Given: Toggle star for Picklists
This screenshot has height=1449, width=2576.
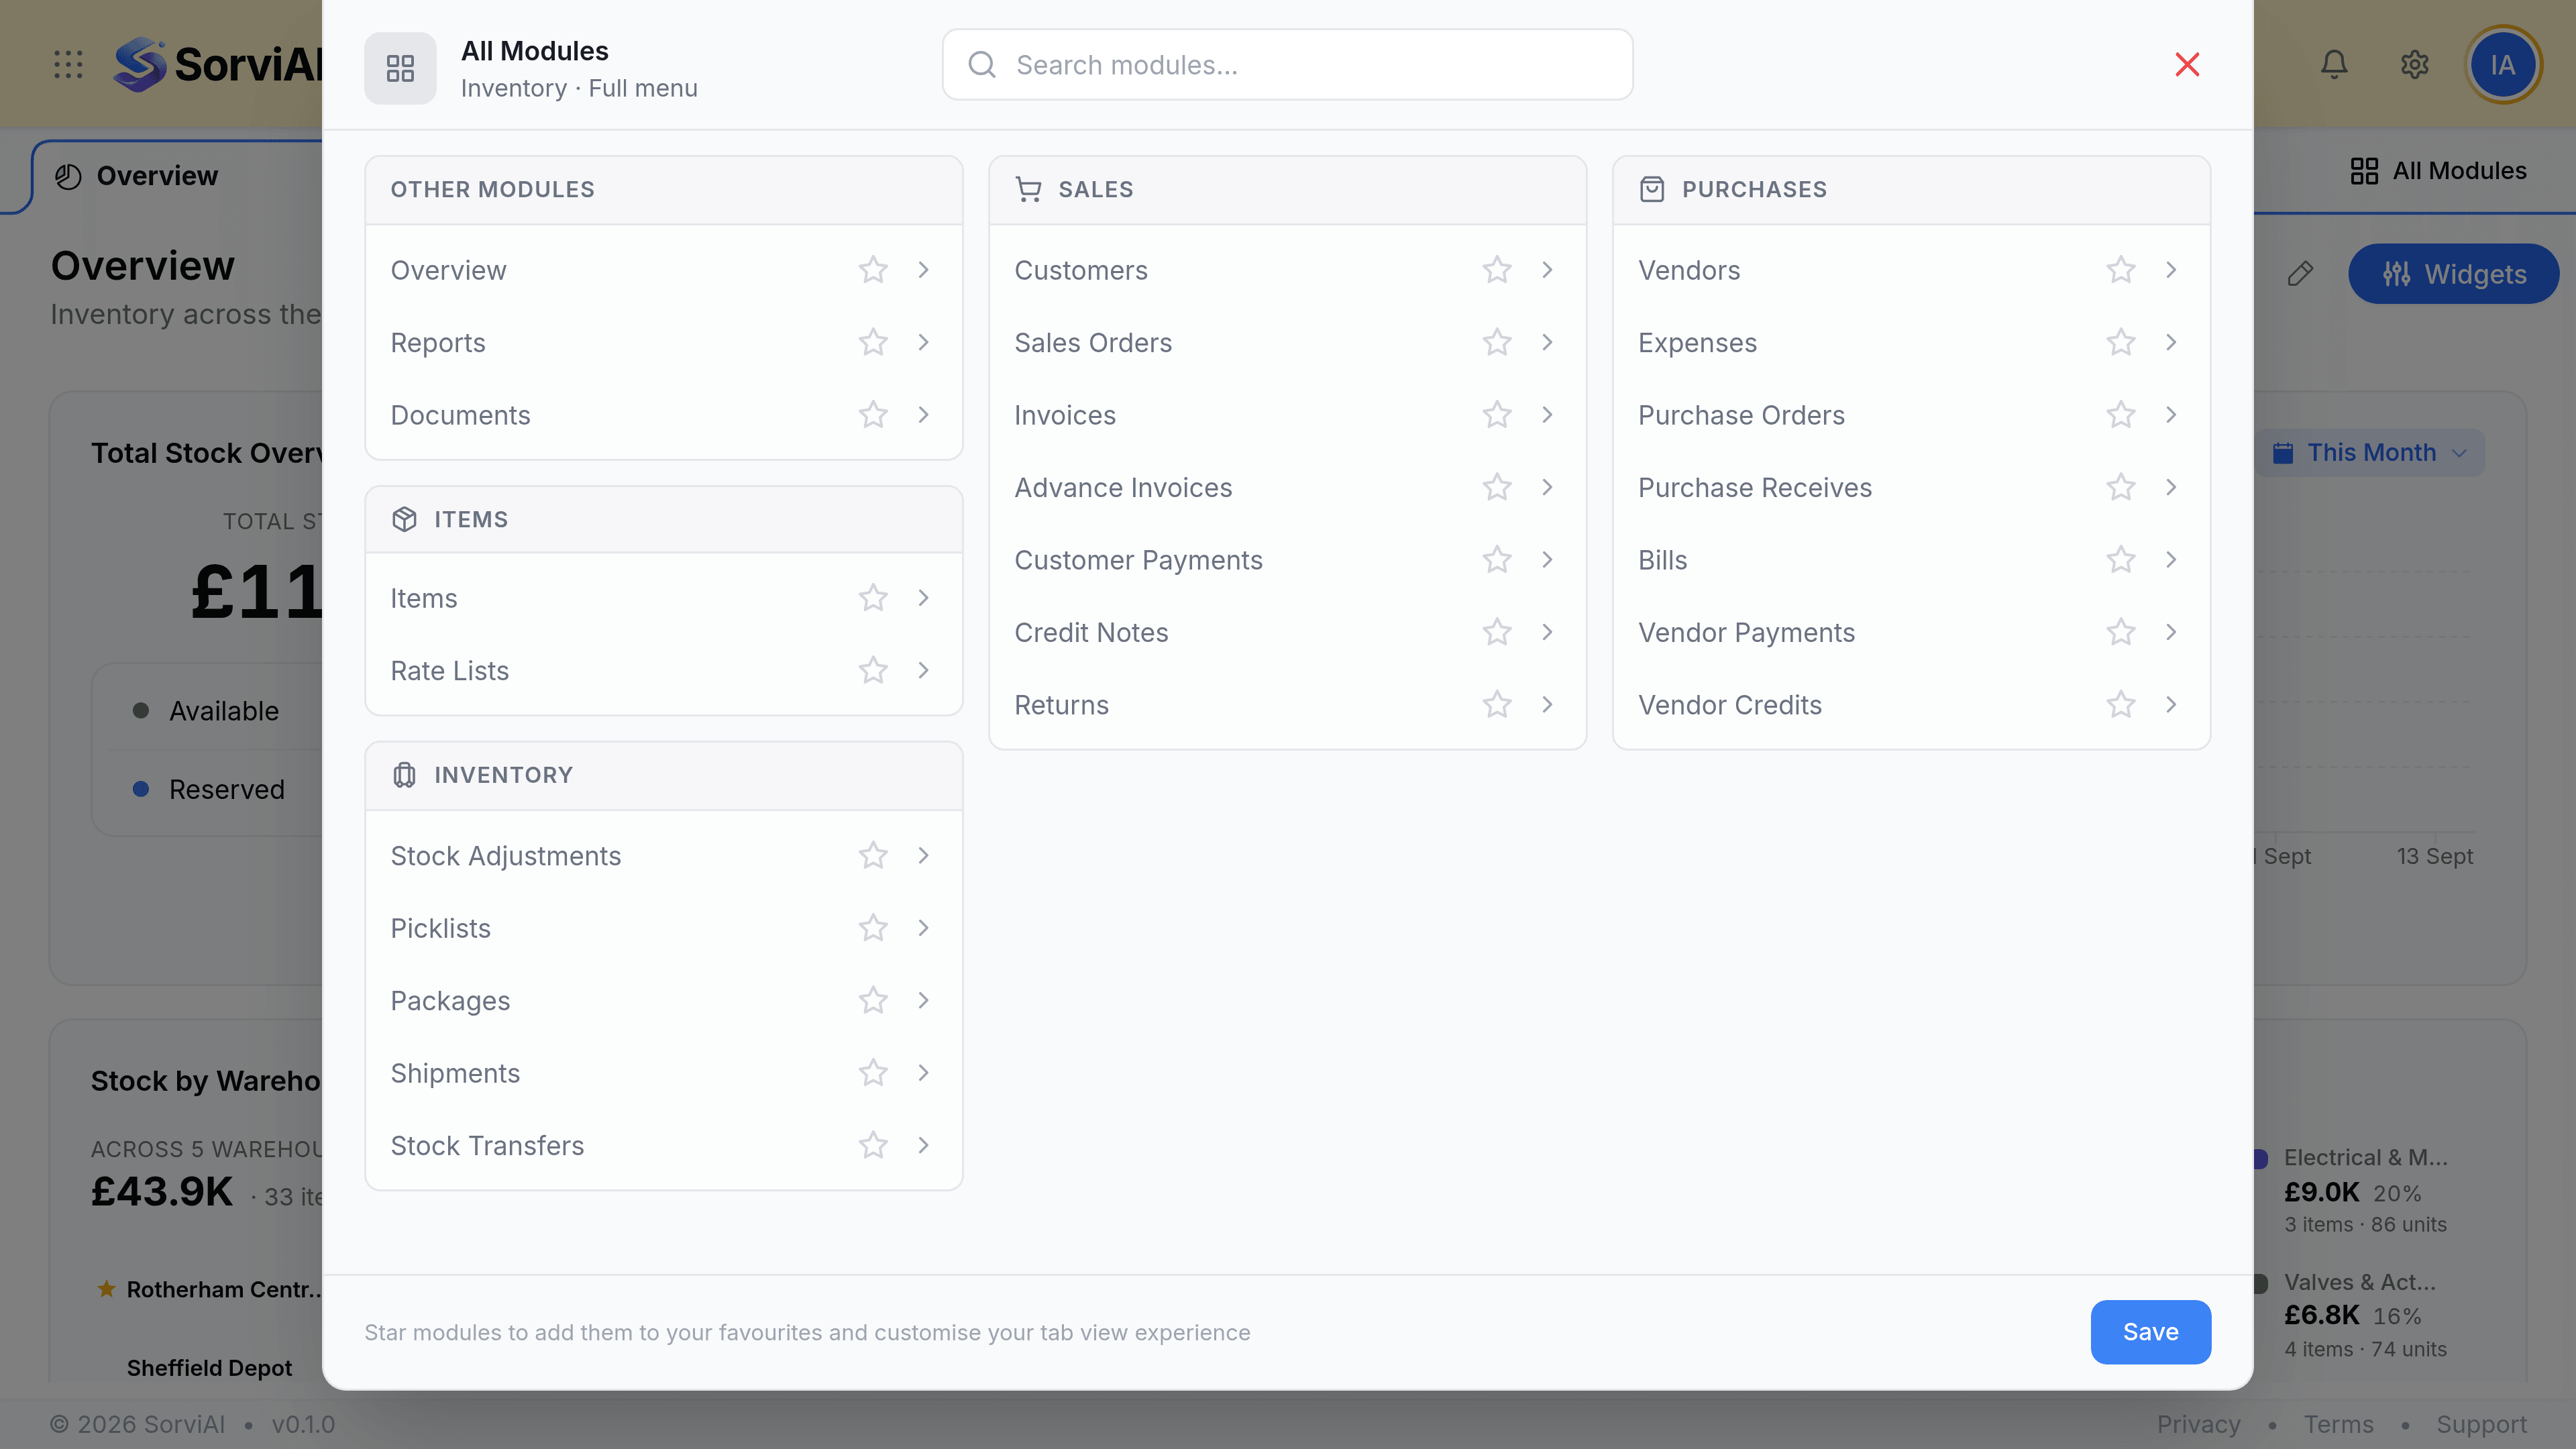Looking at the screenshot, I should pos(873,928).
